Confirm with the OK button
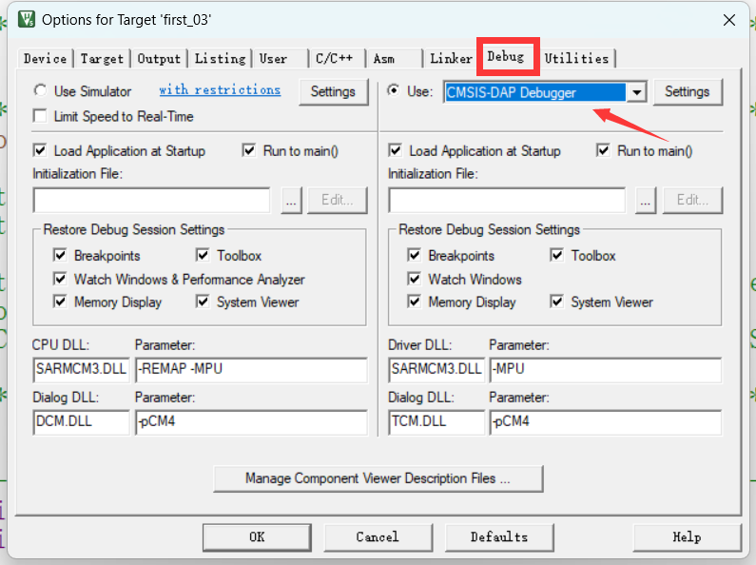 [x=257, y=537]
